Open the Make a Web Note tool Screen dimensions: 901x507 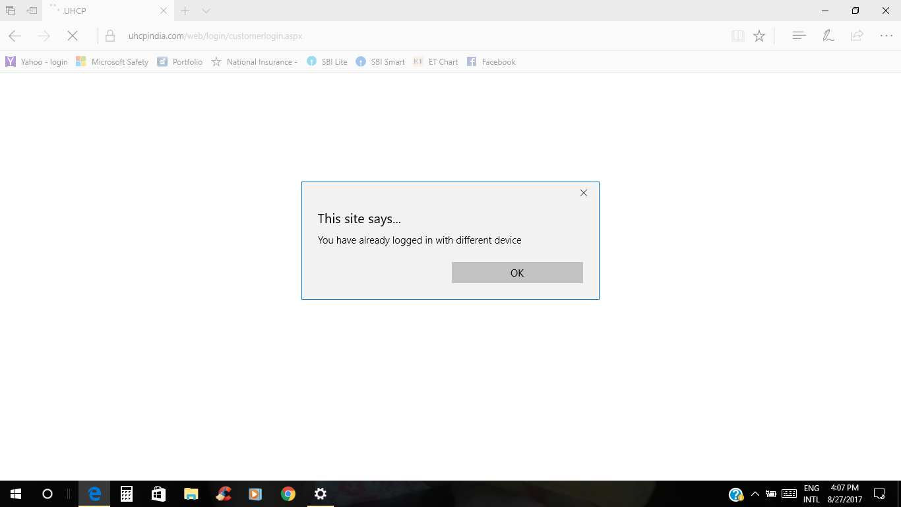tap(828, 36)
